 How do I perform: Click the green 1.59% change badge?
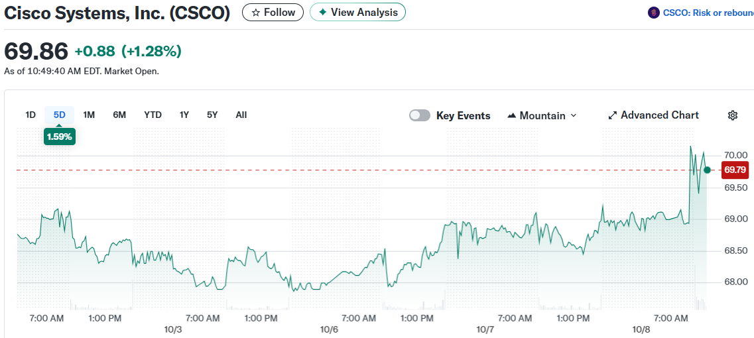pyautogui.click(x=60, y=137)
